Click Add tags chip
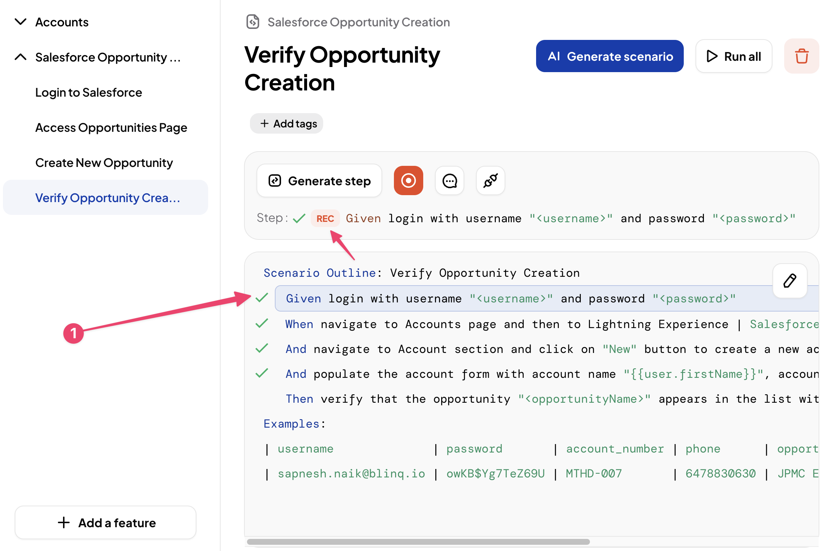The image size is (834, 551). [x=287, y=123]
